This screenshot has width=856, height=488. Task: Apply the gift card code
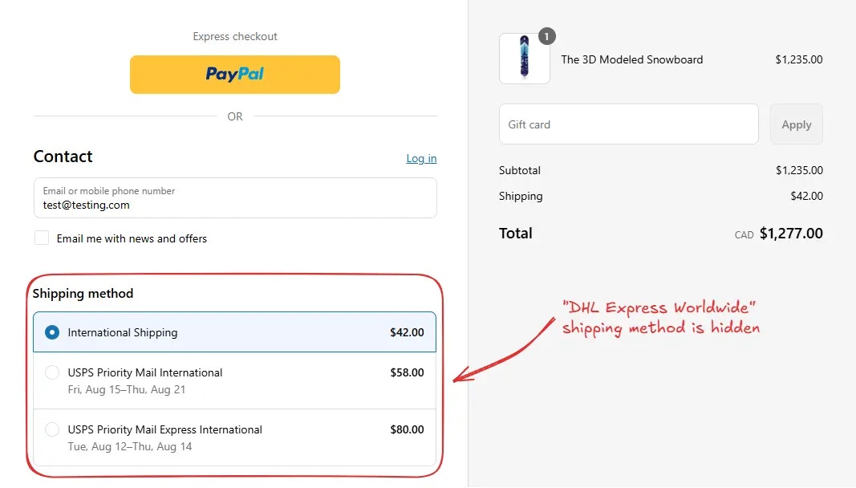796,124
